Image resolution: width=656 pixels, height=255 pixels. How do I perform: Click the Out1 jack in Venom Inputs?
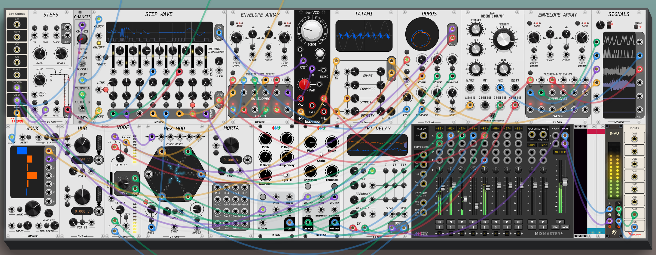pos(634,139)
